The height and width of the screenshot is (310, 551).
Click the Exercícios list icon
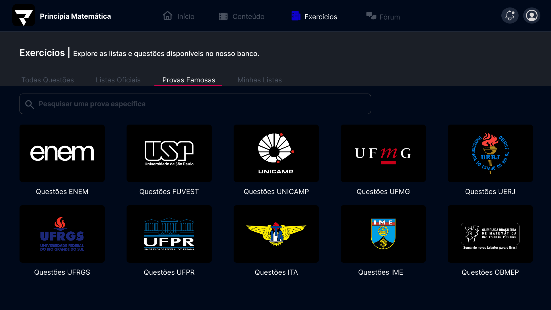click(x=296, y=16)
